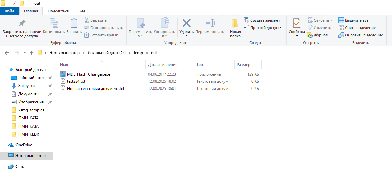Select the test234.txt file
Screen dimensions: 392x177
pos(76,81)
